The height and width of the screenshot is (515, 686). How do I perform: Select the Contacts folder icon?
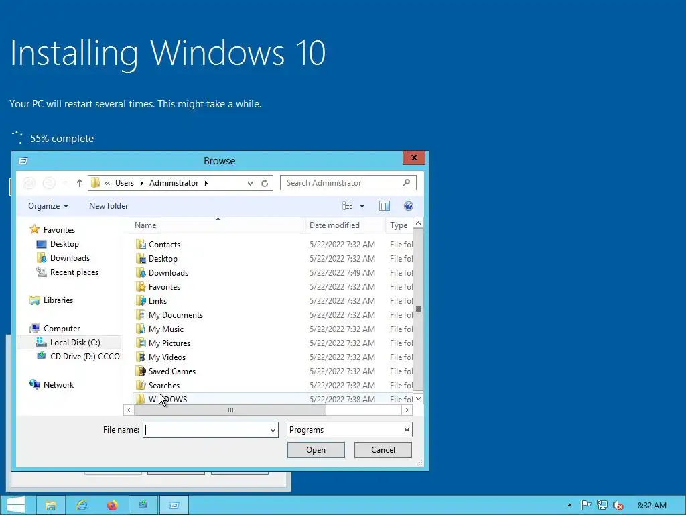141,244
